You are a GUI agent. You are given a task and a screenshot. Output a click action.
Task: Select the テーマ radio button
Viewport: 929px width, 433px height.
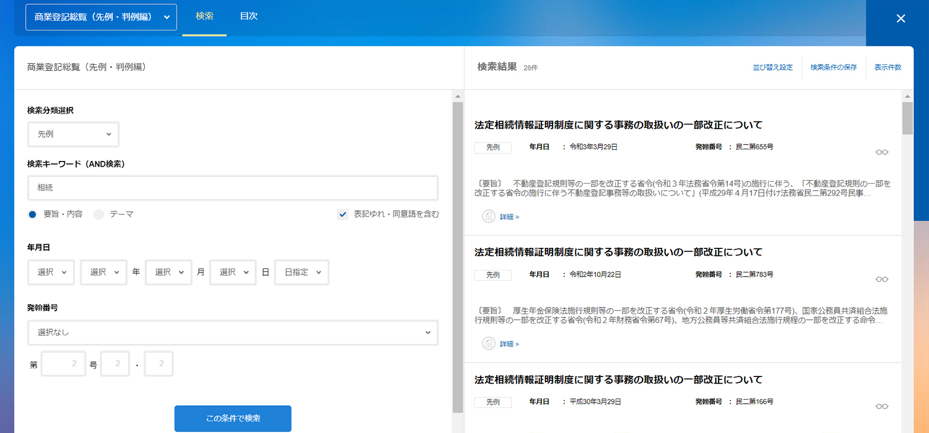pyautogui.click(x=99, y=214)
